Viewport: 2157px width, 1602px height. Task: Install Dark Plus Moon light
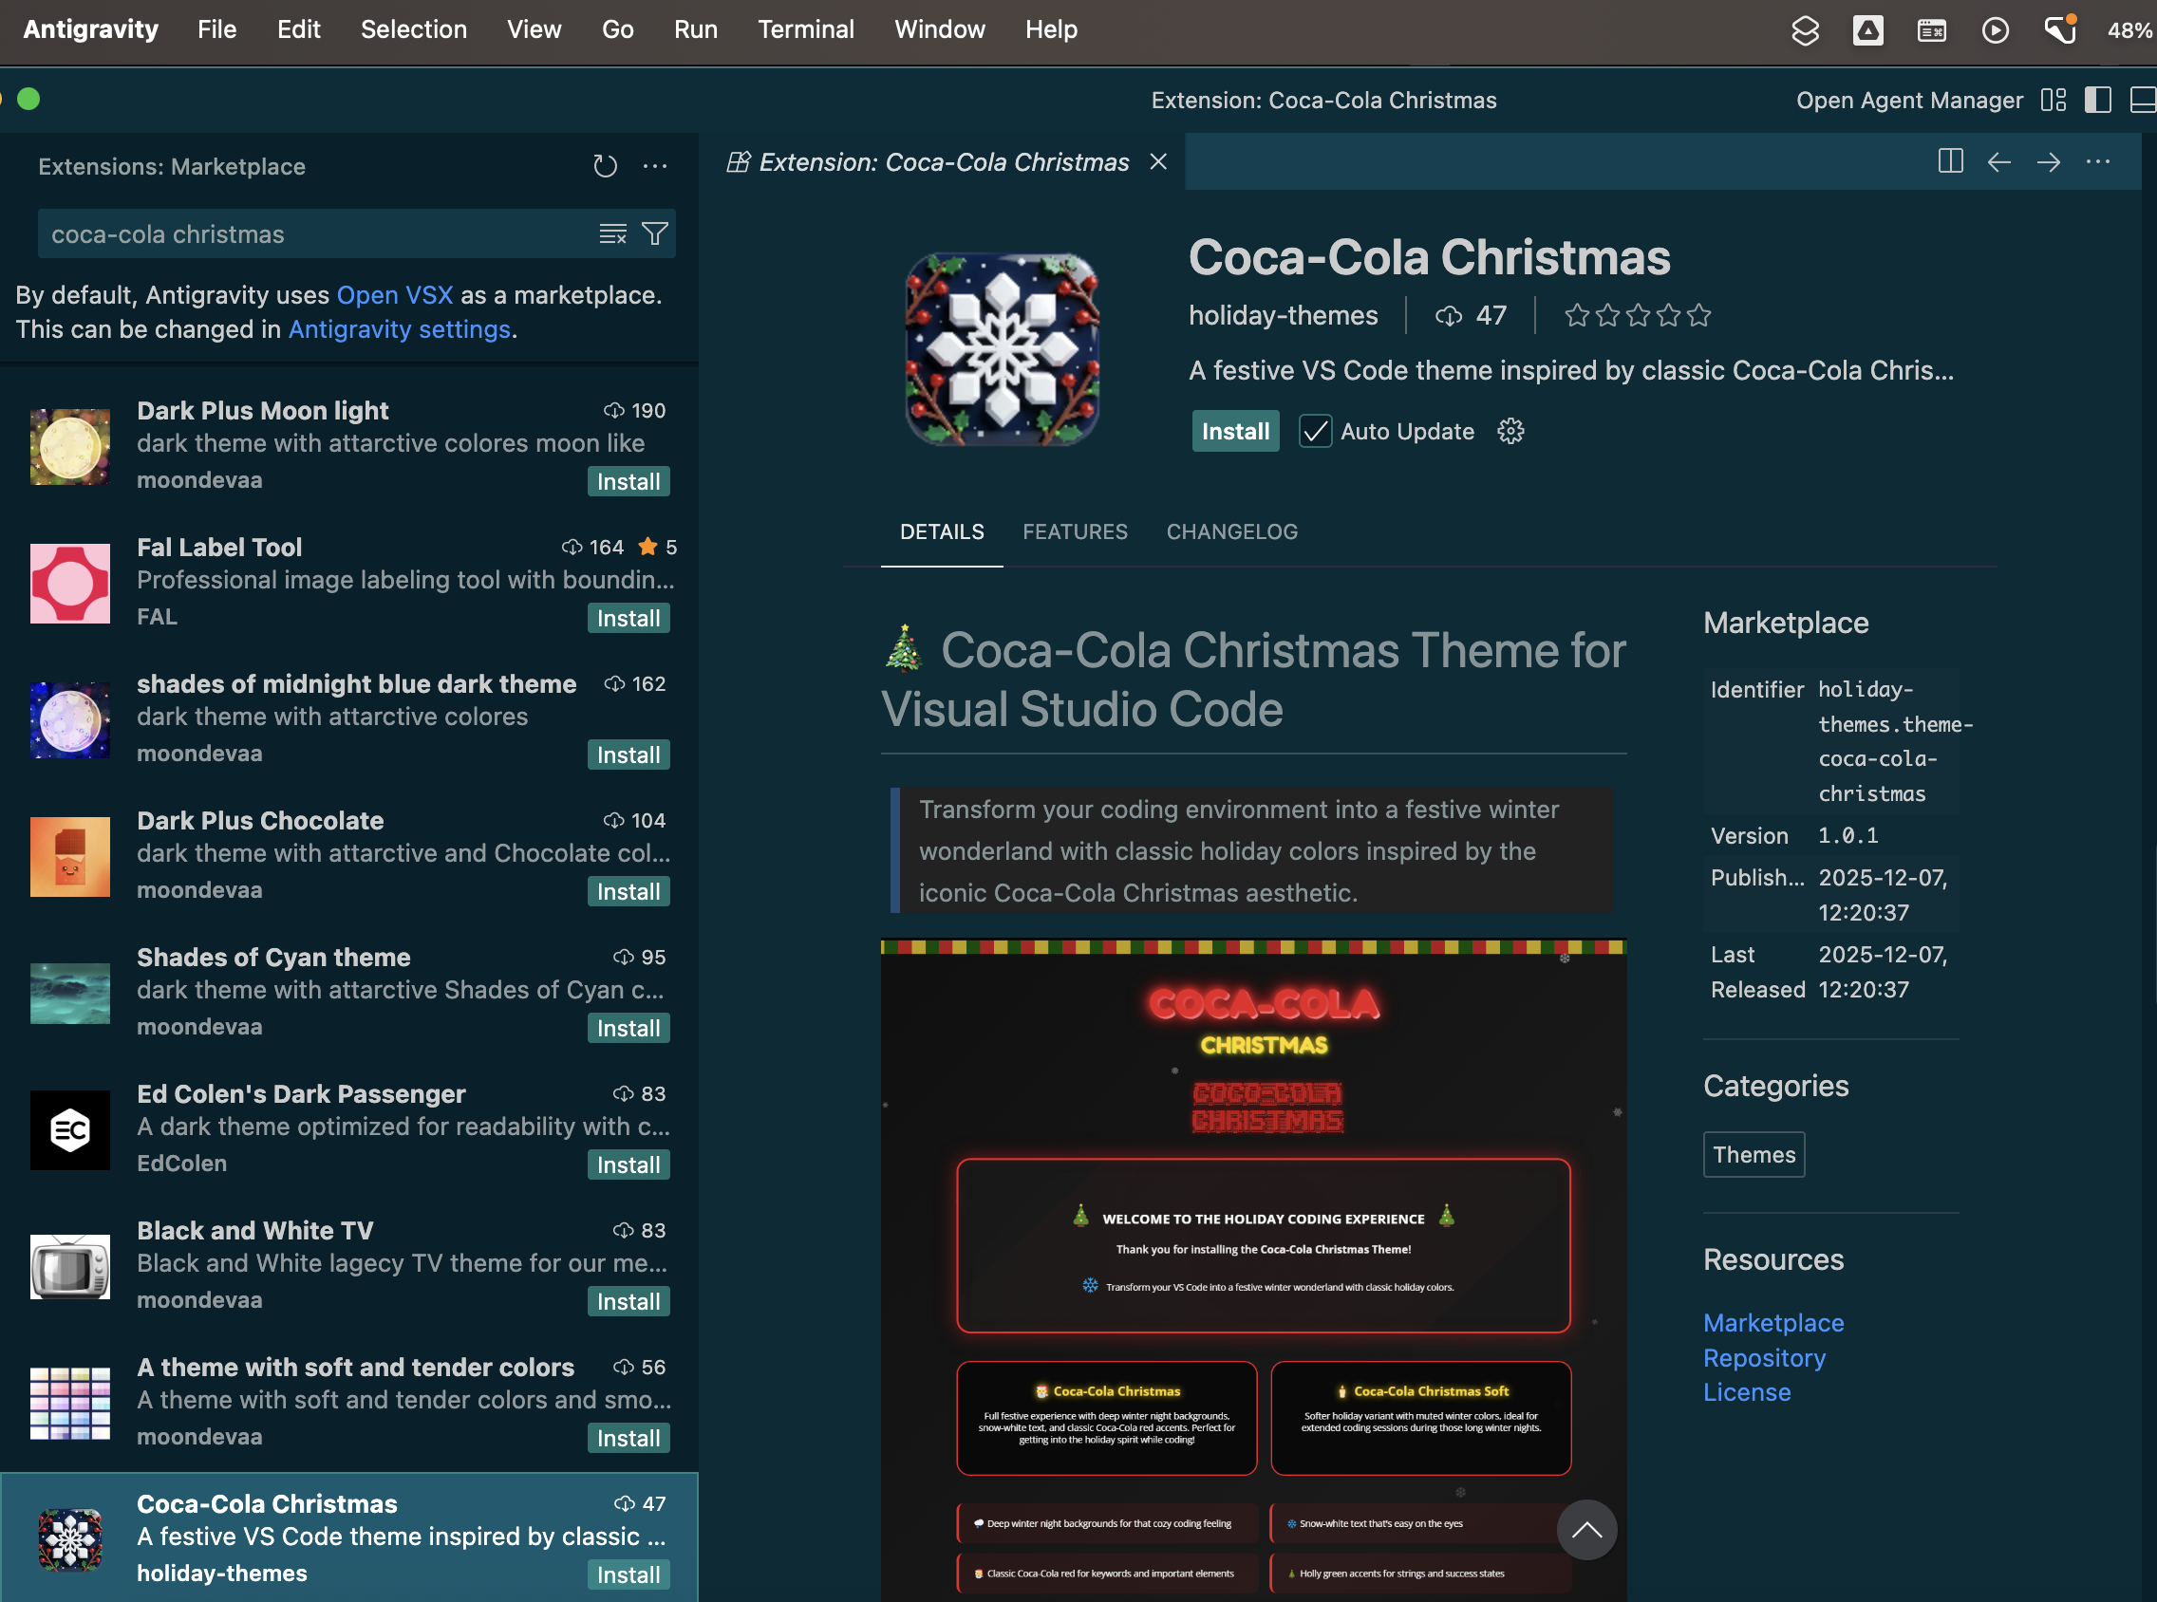click(x=628, y=482)
